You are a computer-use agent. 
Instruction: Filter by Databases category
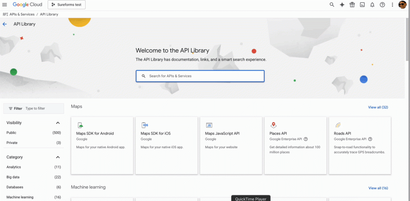click(x=34, y=187)
